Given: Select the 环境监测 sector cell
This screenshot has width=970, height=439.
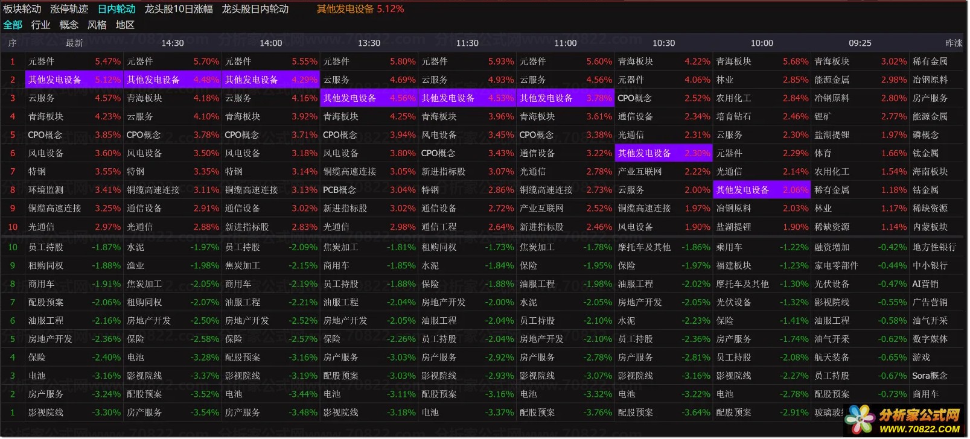Looking at the screenshot, I should [x=46, y=190].
